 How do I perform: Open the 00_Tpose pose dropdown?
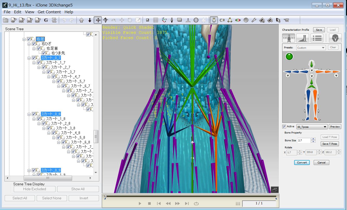pos(312,127)
